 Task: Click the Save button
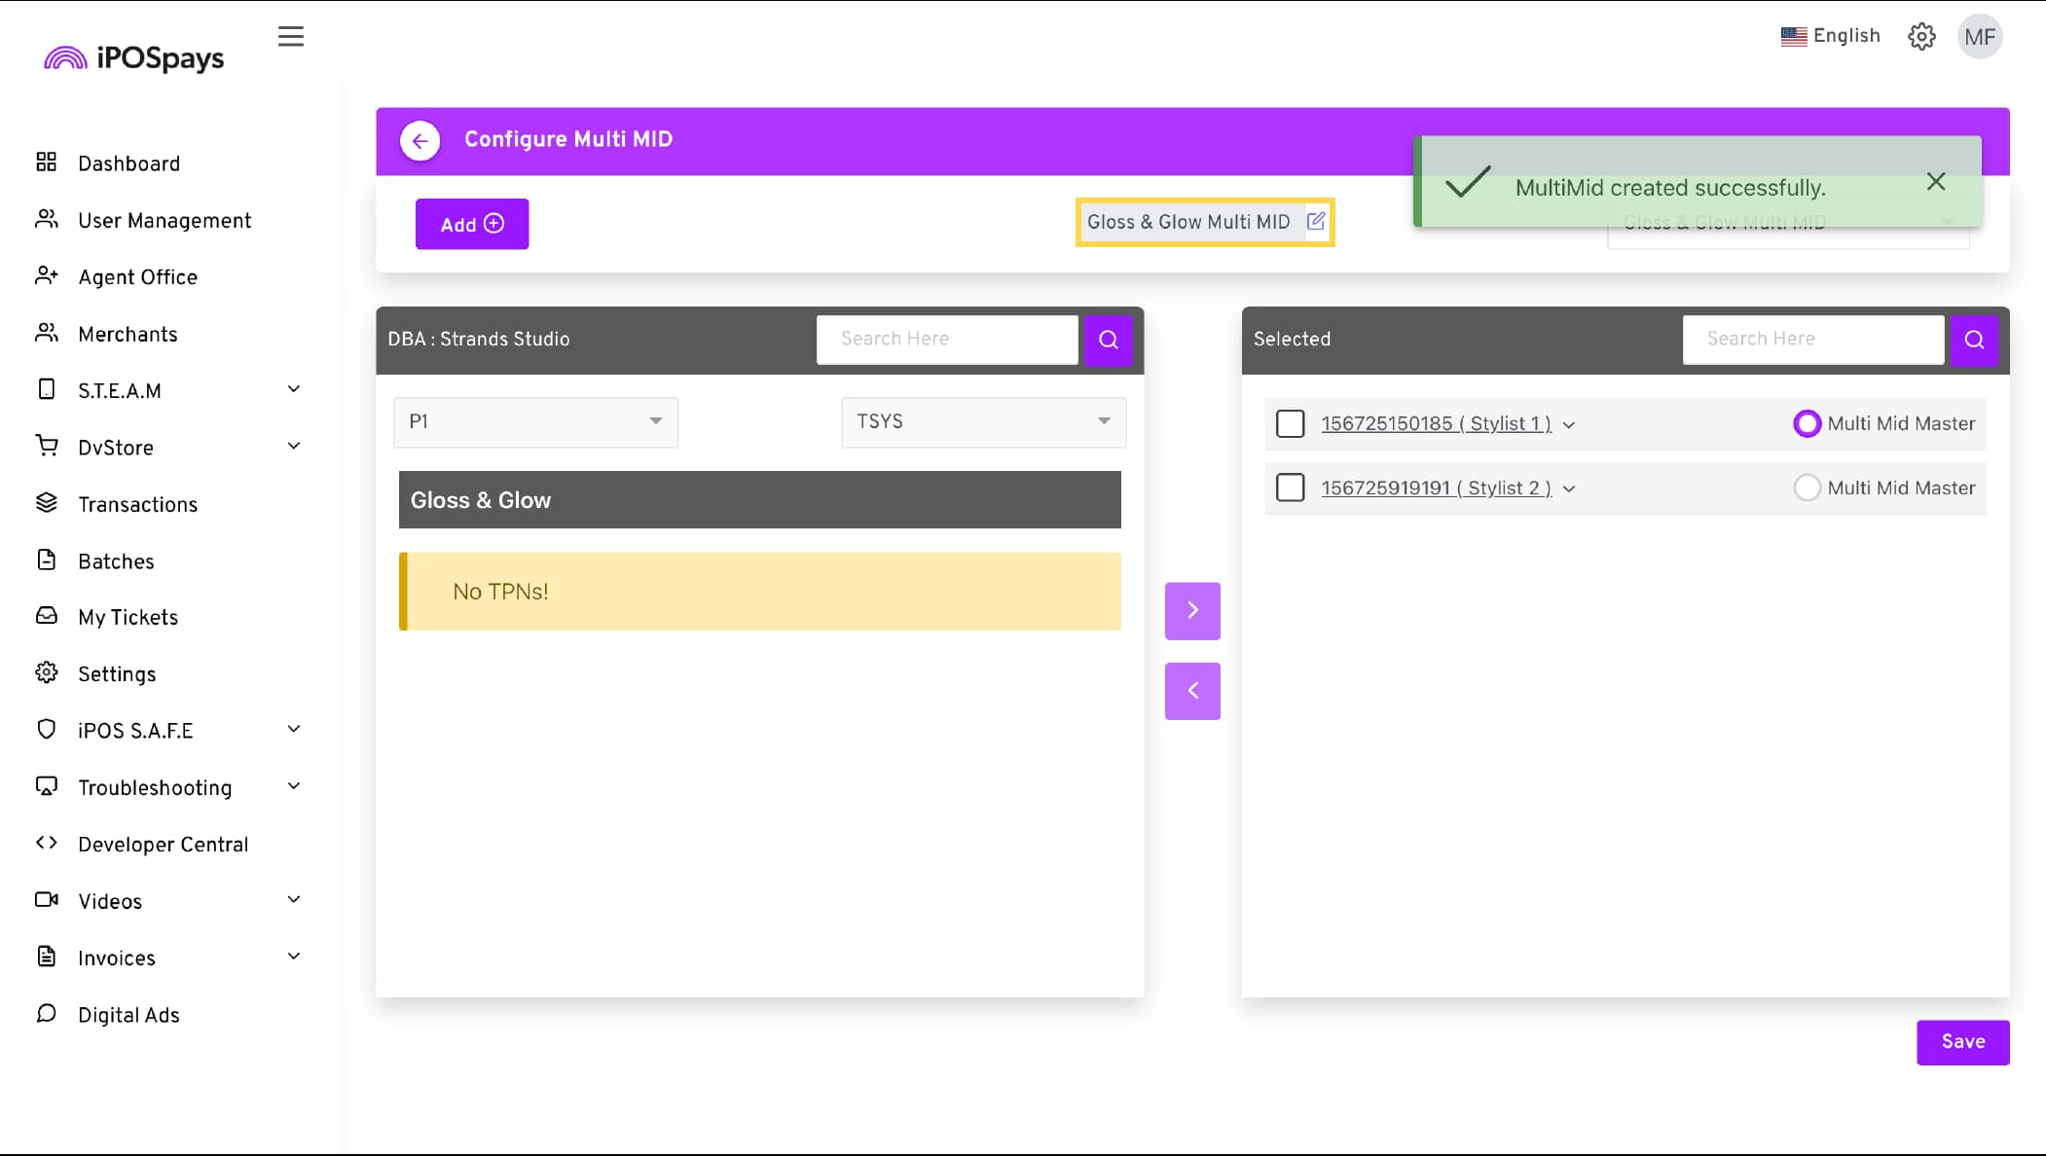1962,1042
